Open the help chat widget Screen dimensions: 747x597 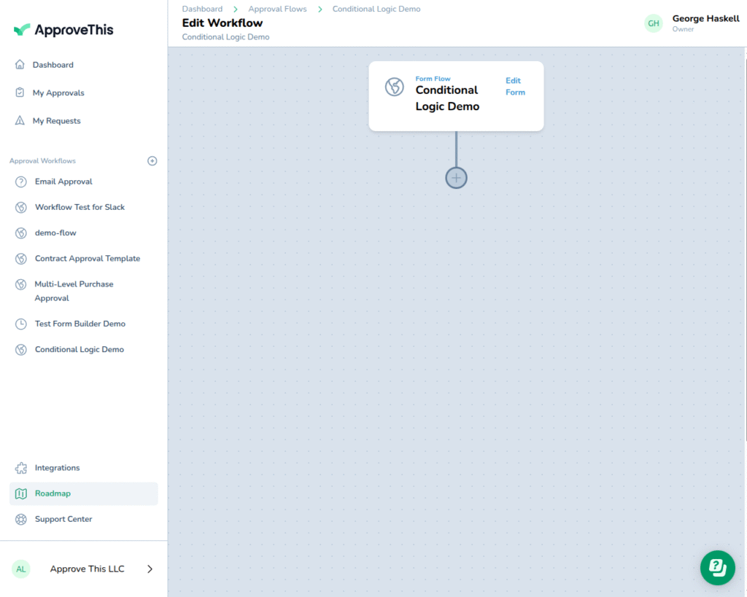tap(718, 568)
